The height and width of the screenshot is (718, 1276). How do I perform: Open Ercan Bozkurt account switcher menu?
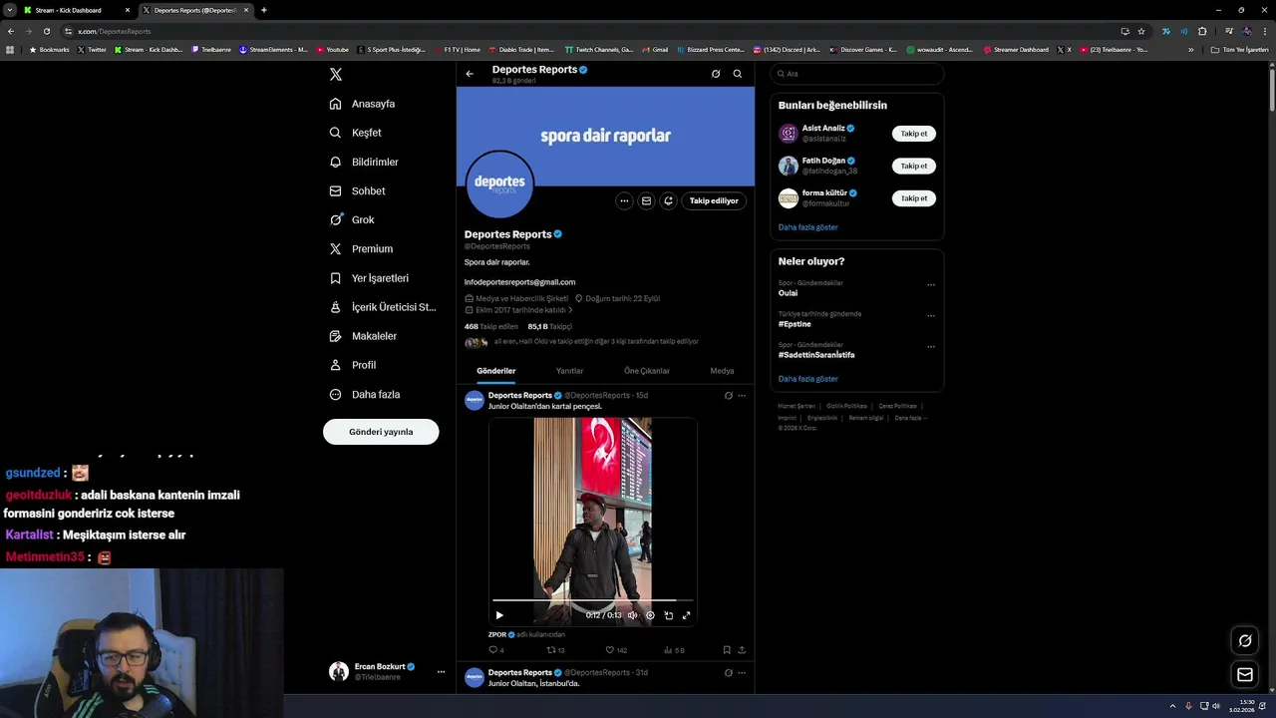[387, 671]
